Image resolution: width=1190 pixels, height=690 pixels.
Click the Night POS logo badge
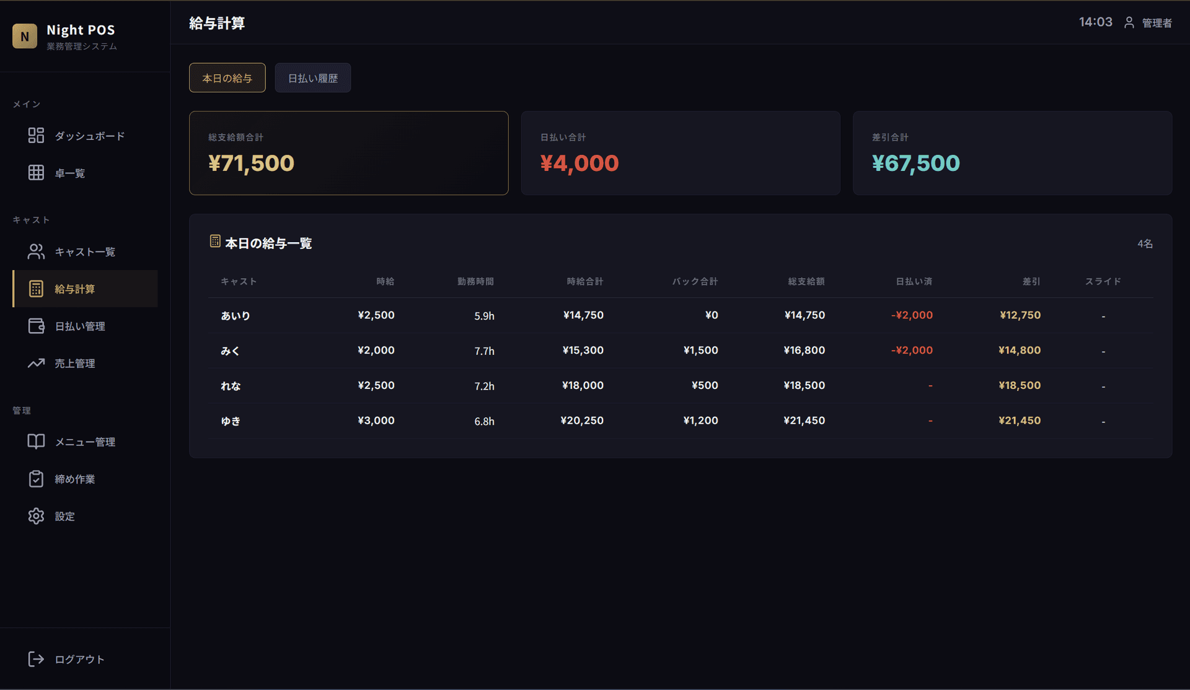click(25, 37)
